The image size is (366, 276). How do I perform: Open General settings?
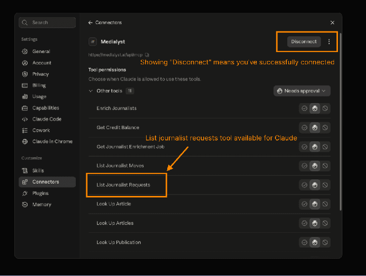[x=47, y=51]
